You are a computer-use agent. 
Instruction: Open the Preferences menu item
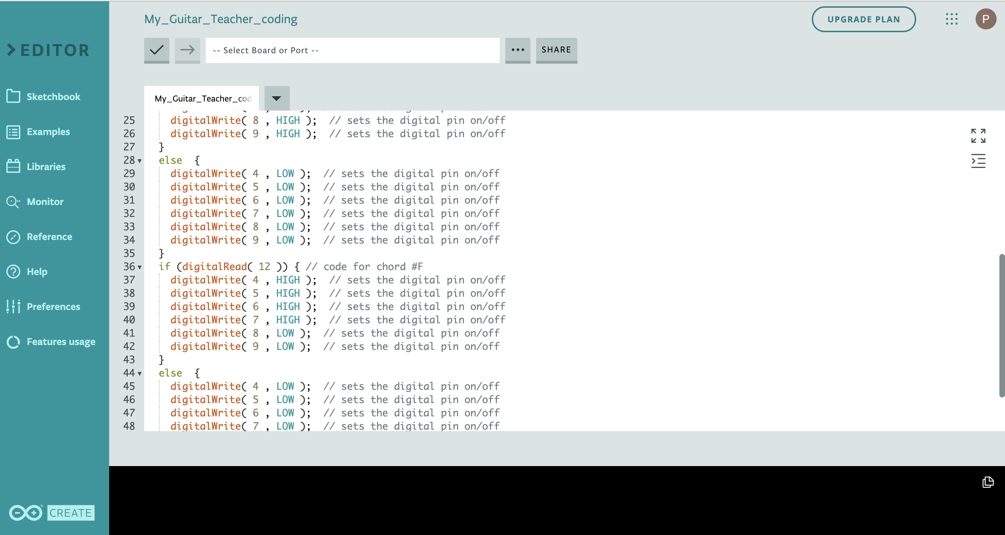[53, 306]
